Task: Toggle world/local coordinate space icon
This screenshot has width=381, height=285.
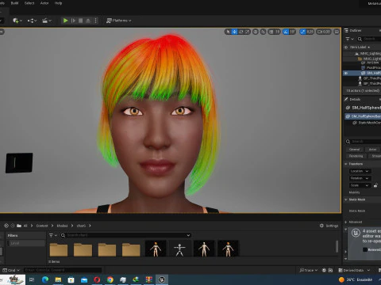Action: point(256,32)
